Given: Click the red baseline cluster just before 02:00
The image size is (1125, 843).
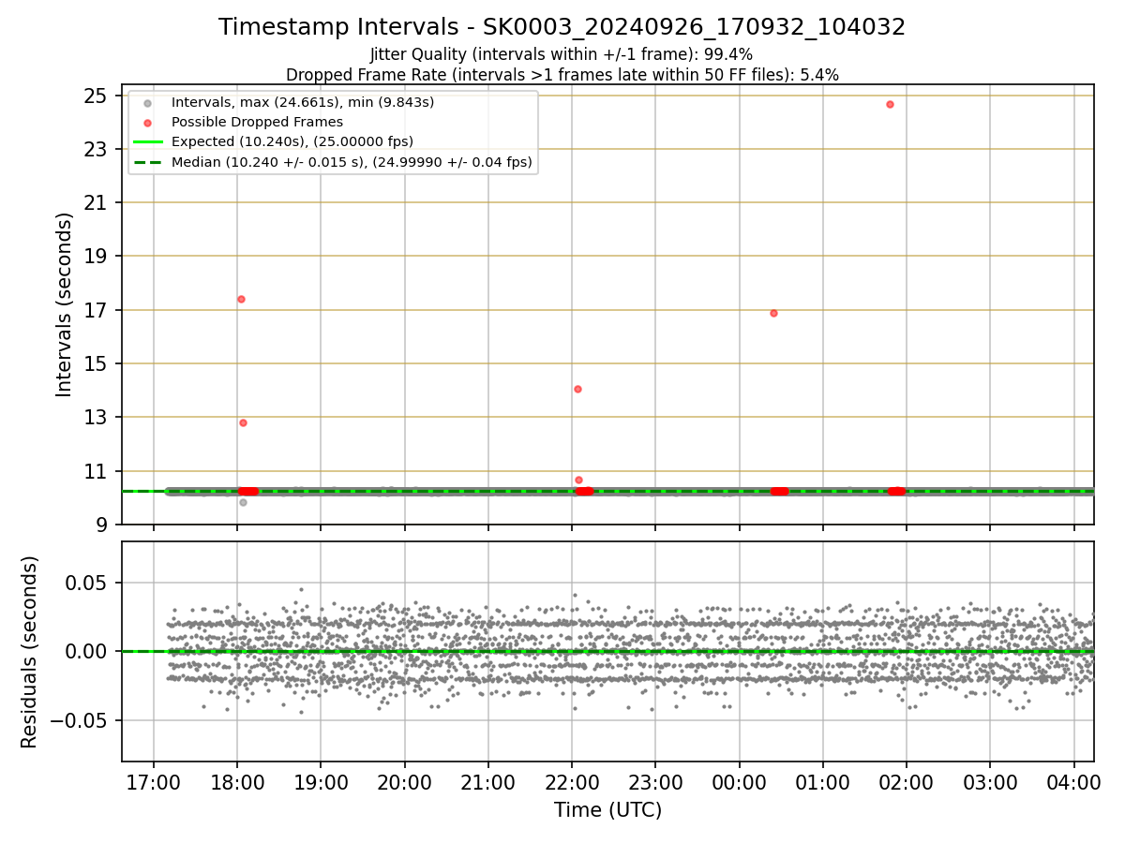Looking at the screenshot, I should click(x=897, y=491).
